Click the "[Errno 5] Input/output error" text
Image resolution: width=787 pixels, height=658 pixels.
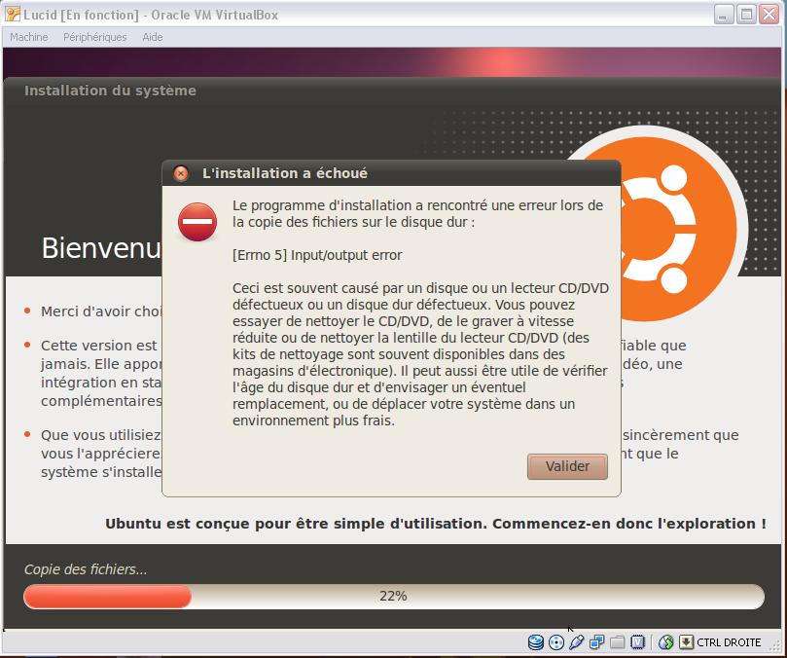pyautogui.click(x=317, y=255)
